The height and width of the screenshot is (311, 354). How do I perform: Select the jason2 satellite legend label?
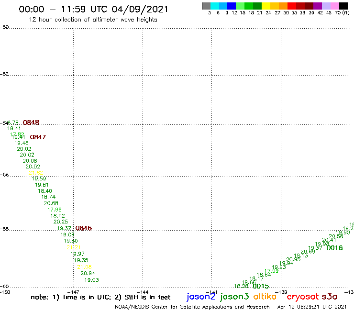(x=201, y=297)
